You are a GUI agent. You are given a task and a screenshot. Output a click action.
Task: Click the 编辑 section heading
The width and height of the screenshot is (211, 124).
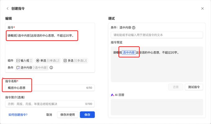point(8,18)
